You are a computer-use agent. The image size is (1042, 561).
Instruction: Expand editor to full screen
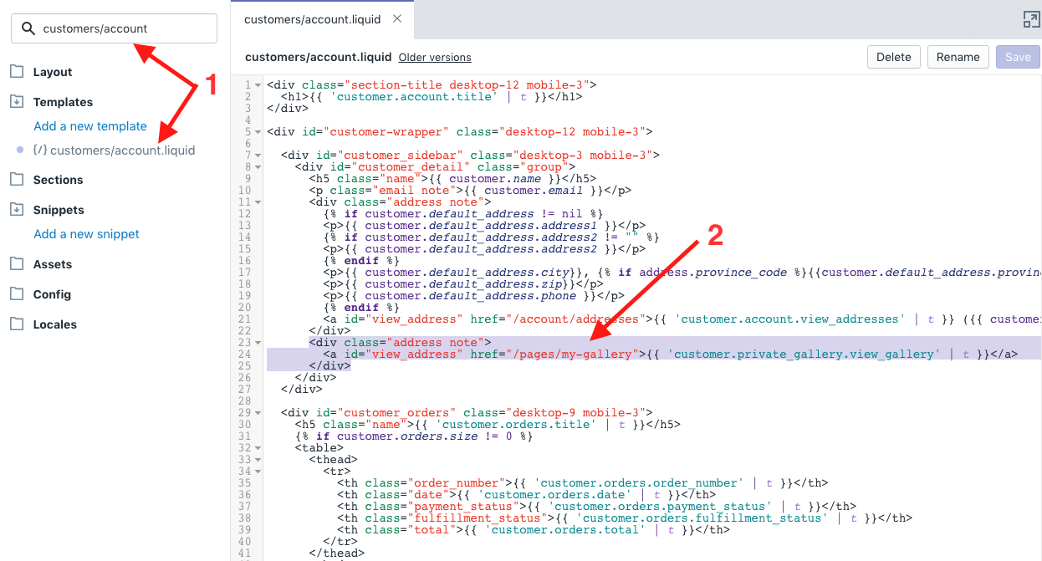coord(1031,19)
